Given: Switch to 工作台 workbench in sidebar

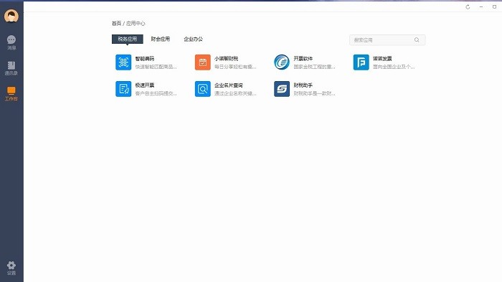Looking at the screenshot, I should coord(11,94).
